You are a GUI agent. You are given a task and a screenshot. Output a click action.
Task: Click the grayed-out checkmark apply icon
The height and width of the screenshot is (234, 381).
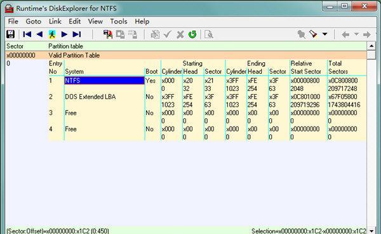point(168,34)
